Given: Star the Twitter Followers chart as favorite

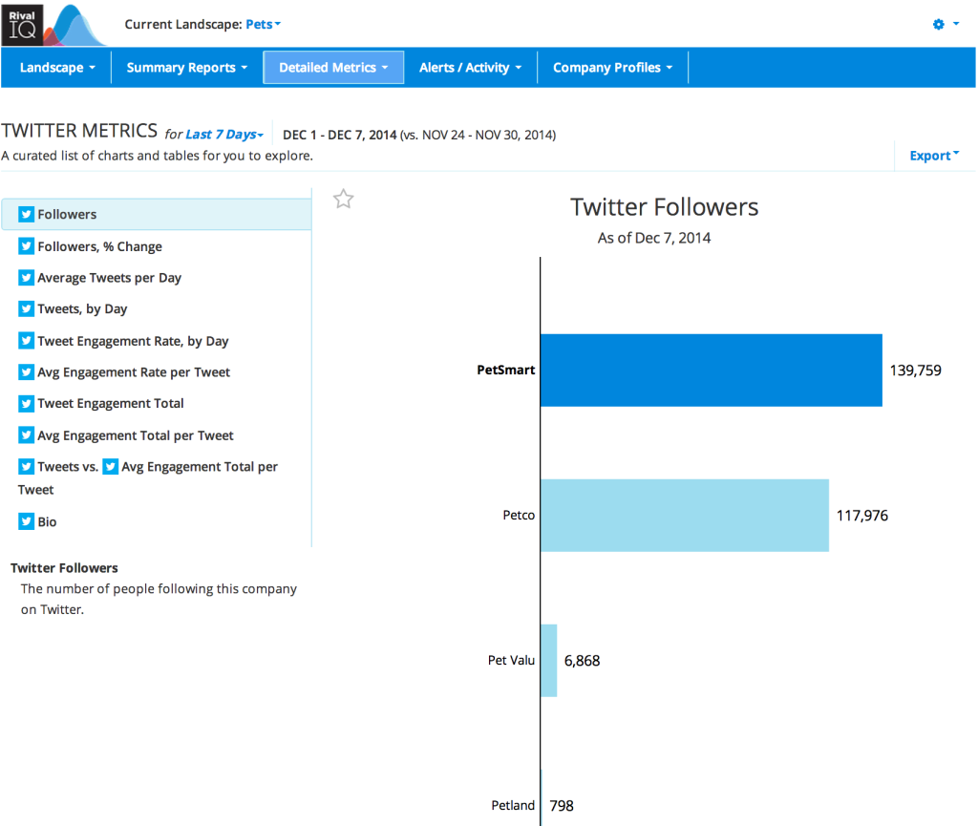Looking at the screenshot, I should click(343, 199).
